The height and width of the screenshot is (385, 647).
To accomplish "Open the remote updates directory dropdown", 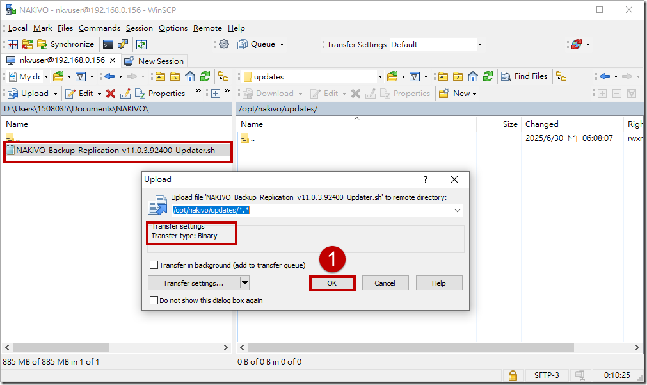I will pyautogui.click(x=380, y=76).
